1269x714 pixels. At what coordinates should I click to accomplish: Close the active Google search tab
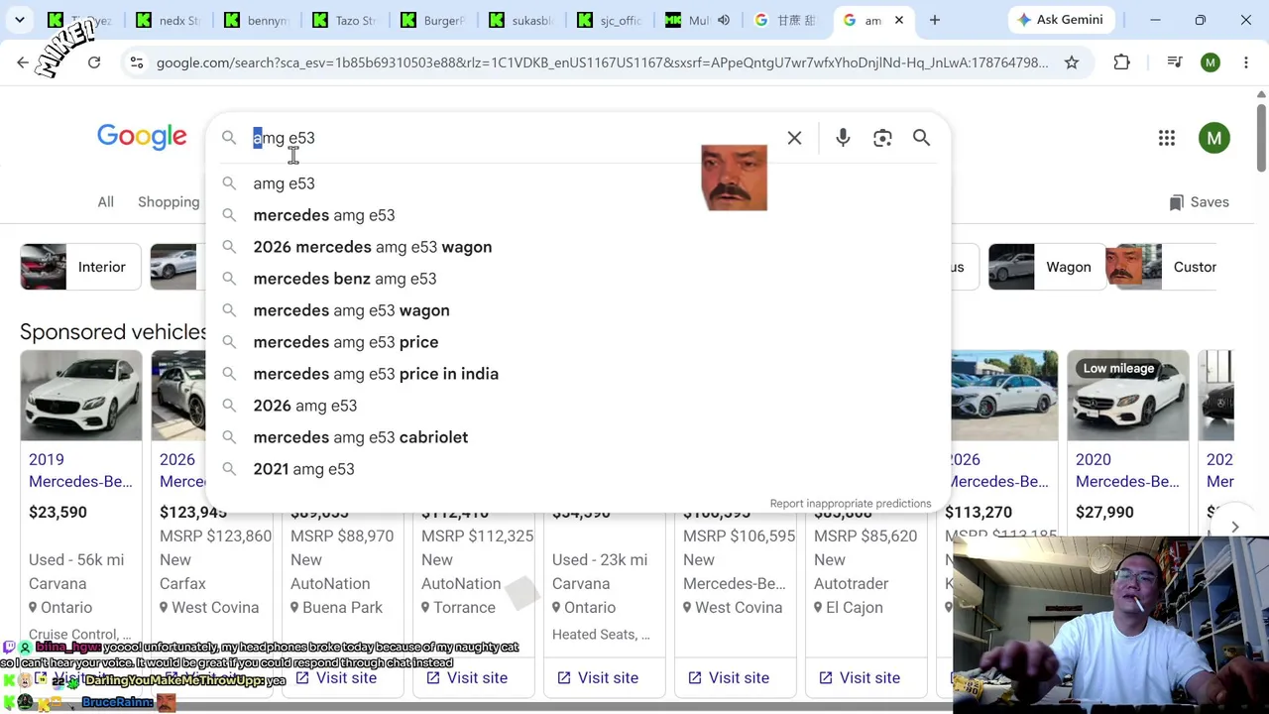899,20
